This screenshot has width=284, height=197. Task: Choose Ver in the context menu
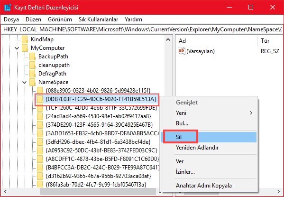[x=209, y=161]
